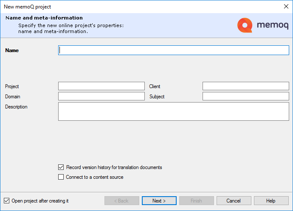This screenshot has width=293, height=211.
Task: Click the Description label text
Action: pos(16,107)
